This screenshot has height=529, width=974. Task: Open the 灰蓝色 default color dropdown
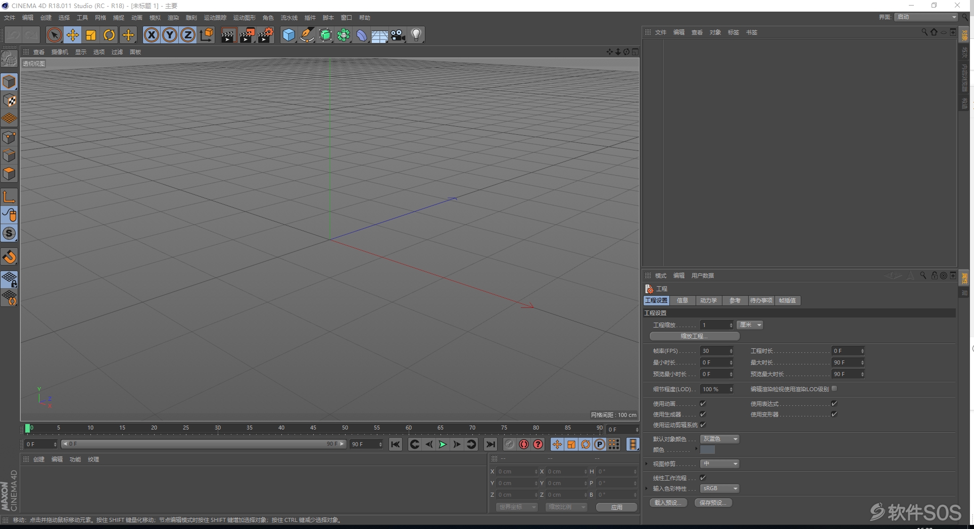(720, 439)
